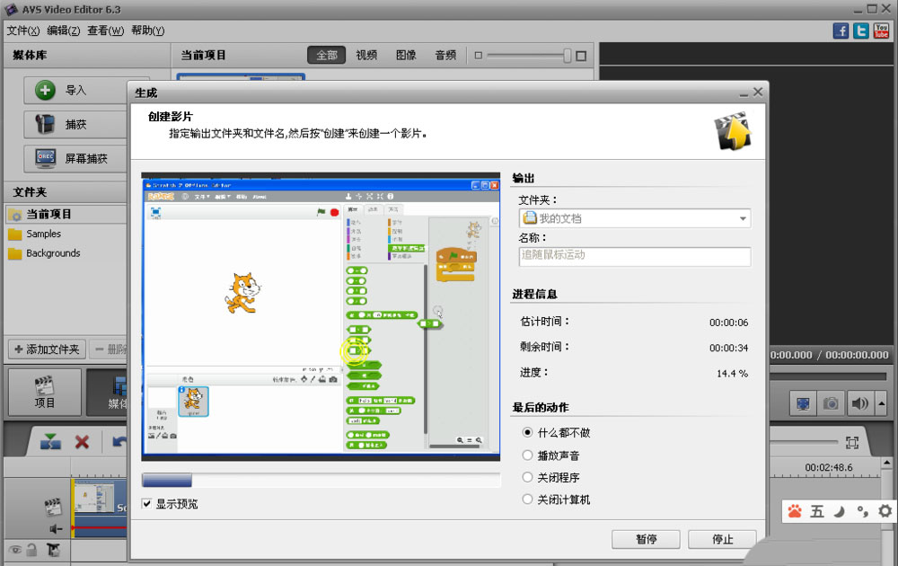The height and width of the screenshot is (566, 898).
Task: Switch to the 图像 filter tab
Action: click(406, 56)
